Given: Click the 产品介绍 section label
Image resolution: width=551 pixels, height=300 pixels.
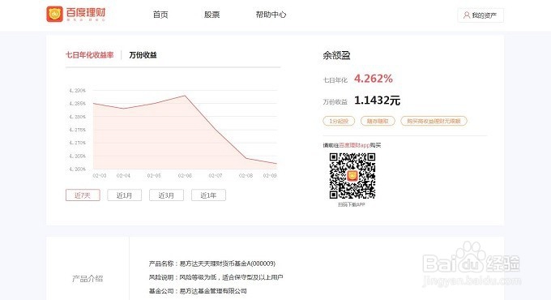Looking at the screenshot, I should coord(88,279).
